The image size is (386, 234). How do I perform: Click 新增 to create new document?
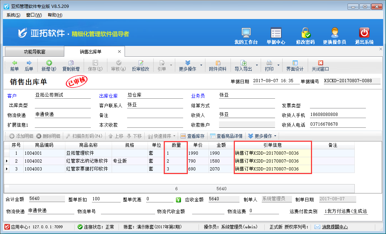coord(48,65)
